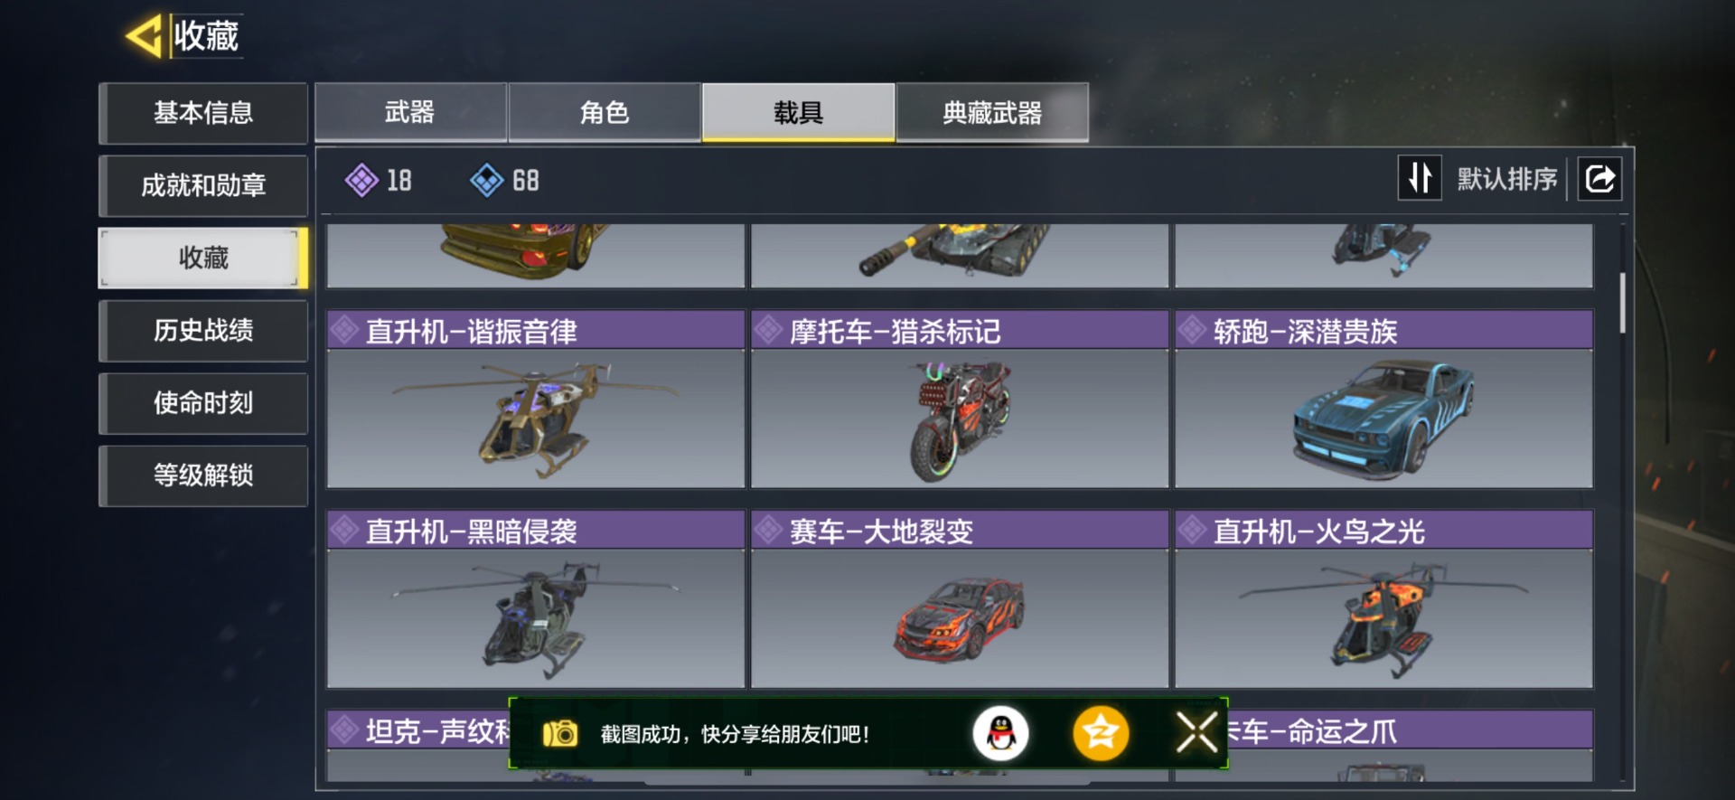Click the yellow back arrow icon
1735x800 pixels.
coord(143,36)
